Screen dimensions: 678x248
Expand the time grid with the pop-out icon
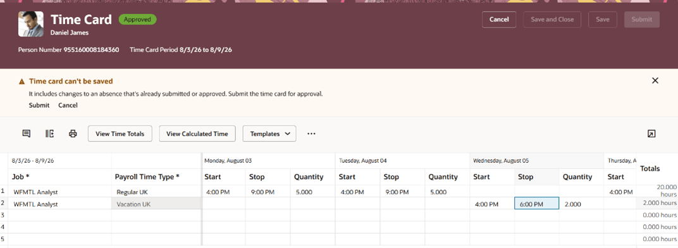651,133
